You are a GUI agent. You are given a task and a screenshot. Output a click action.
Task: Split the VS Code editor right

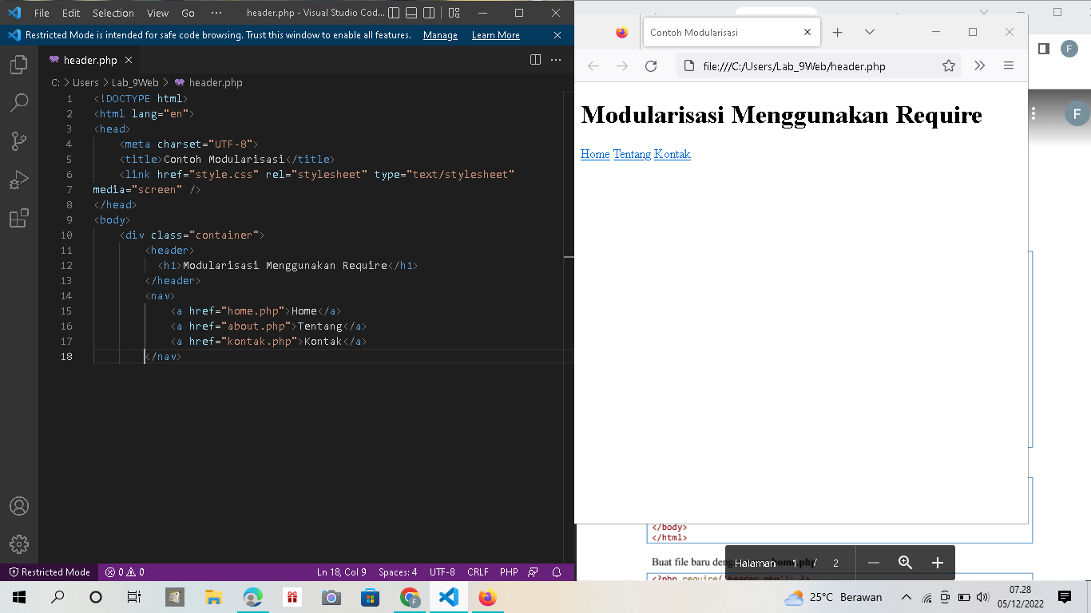pos(535,60)
